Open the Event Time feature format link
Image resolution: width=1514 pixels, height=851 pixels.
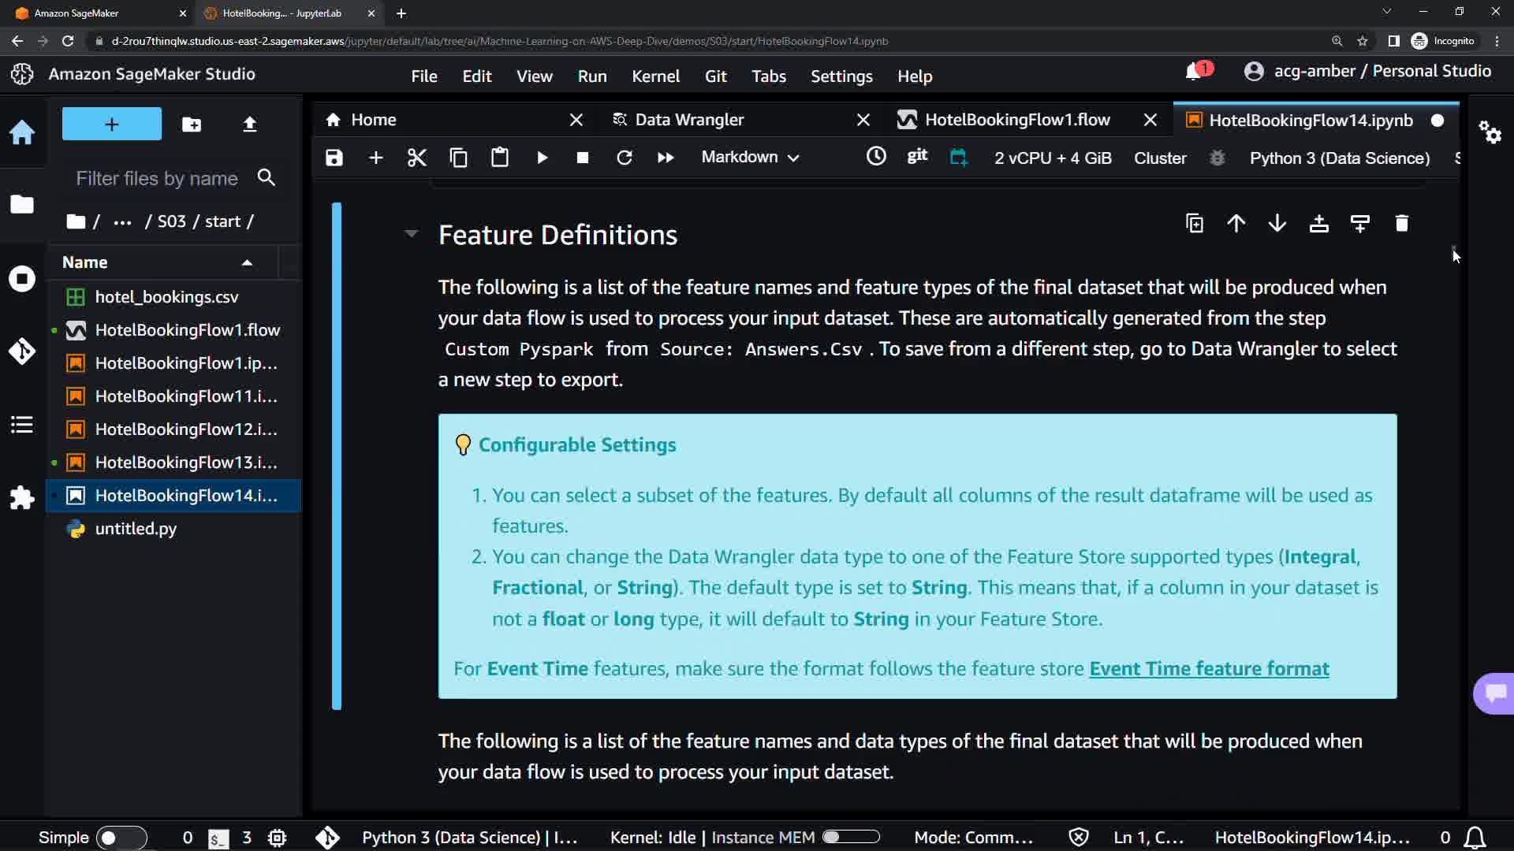coord(1208,669)
